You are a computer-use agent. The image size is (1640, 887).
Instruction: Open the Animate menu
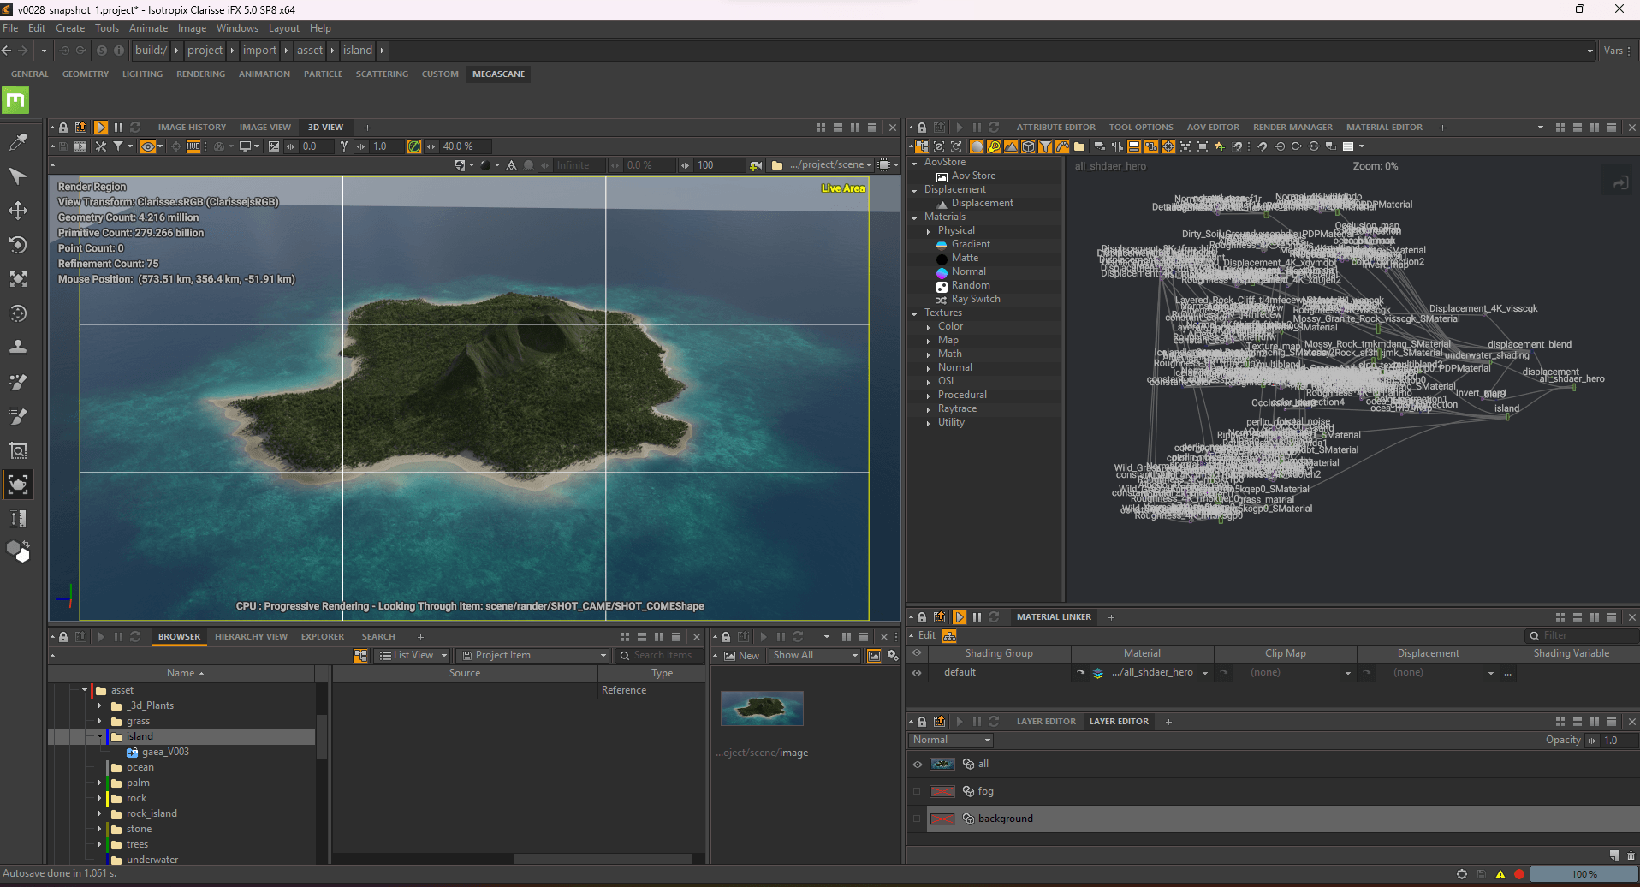148,28
